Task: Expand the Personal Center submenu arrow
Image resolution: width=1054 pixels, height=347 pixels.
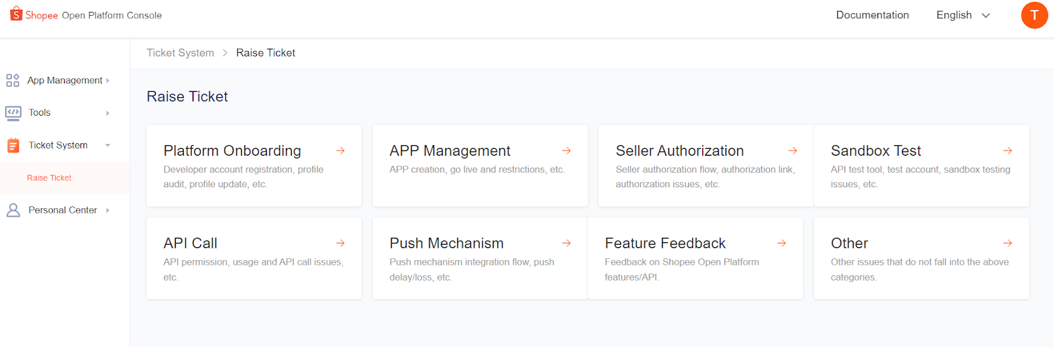Action: coord(108,210)
